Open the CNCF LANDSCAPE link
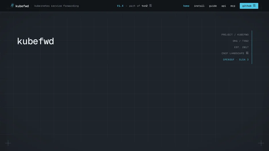 click(235, 53)
